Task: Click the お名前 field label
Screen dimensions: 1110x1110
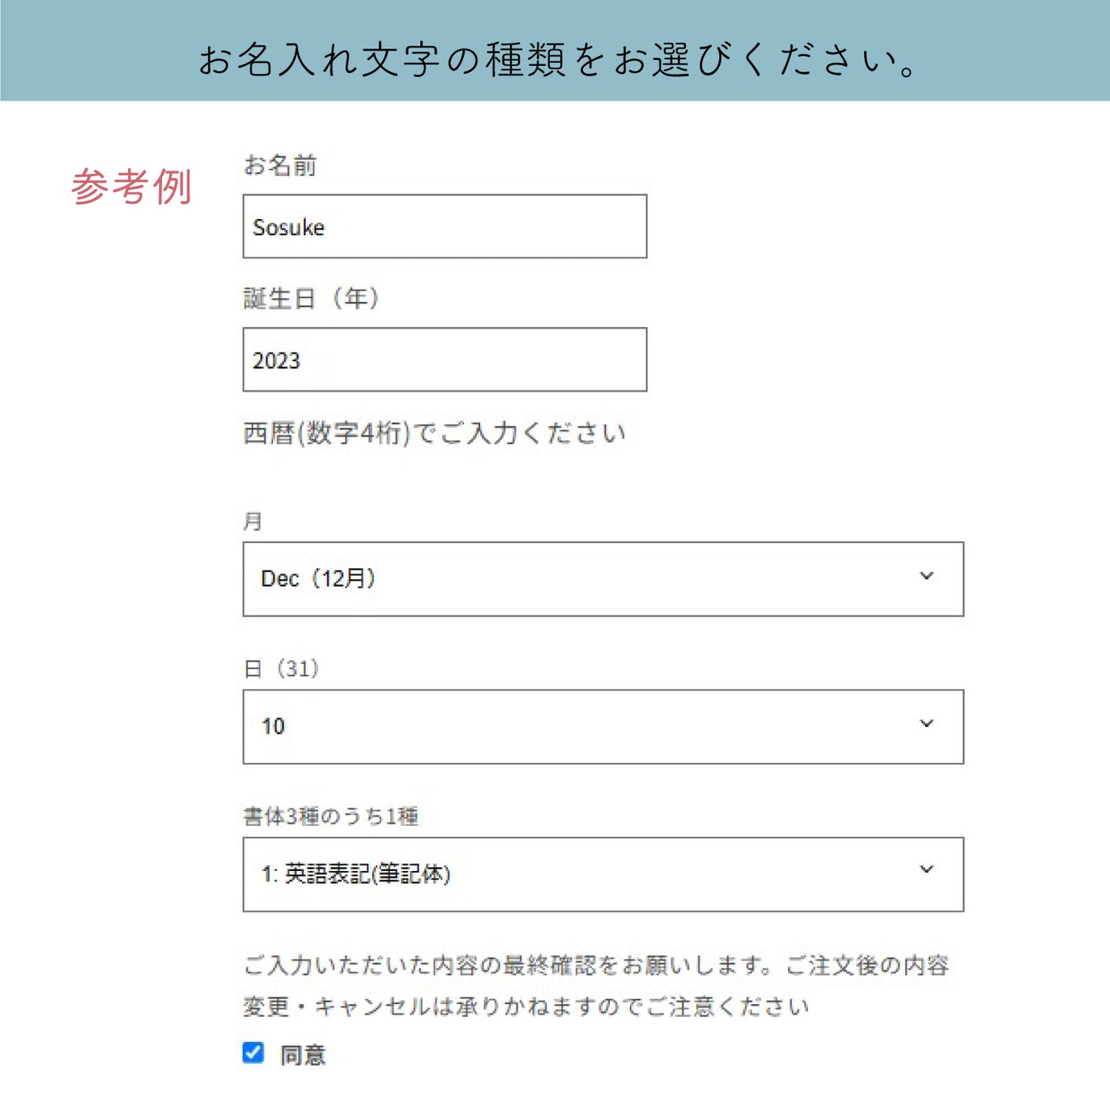Action: (x=280, y=165)
